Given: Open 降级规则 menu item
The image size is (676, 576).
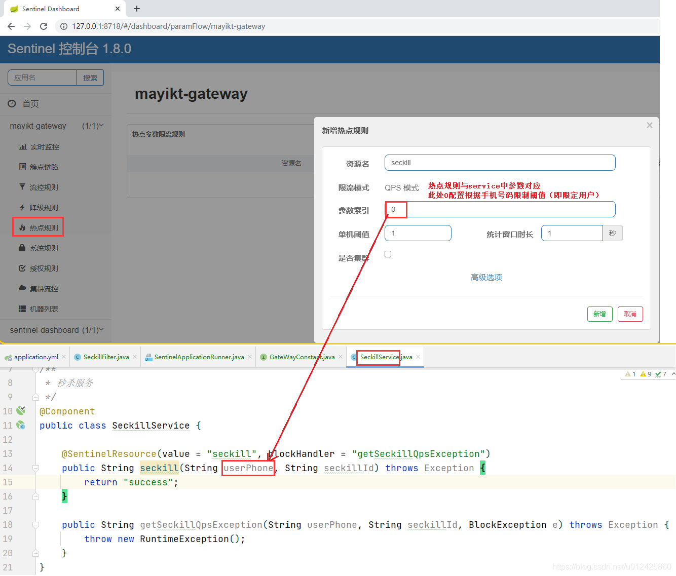Looking at the screenshot, I should [44, 208].
